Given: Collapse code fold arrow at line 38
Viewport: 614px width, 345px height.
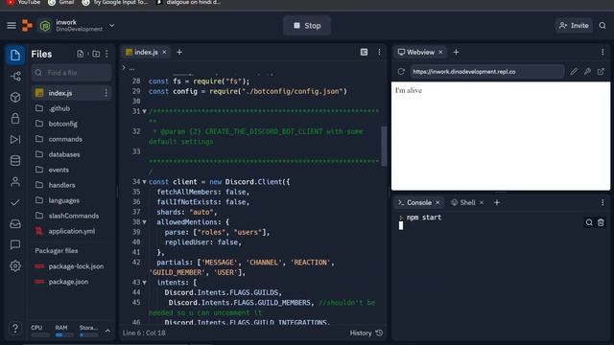Looking at the screenshot, I should pyautogui.click(x=145, y=222).
